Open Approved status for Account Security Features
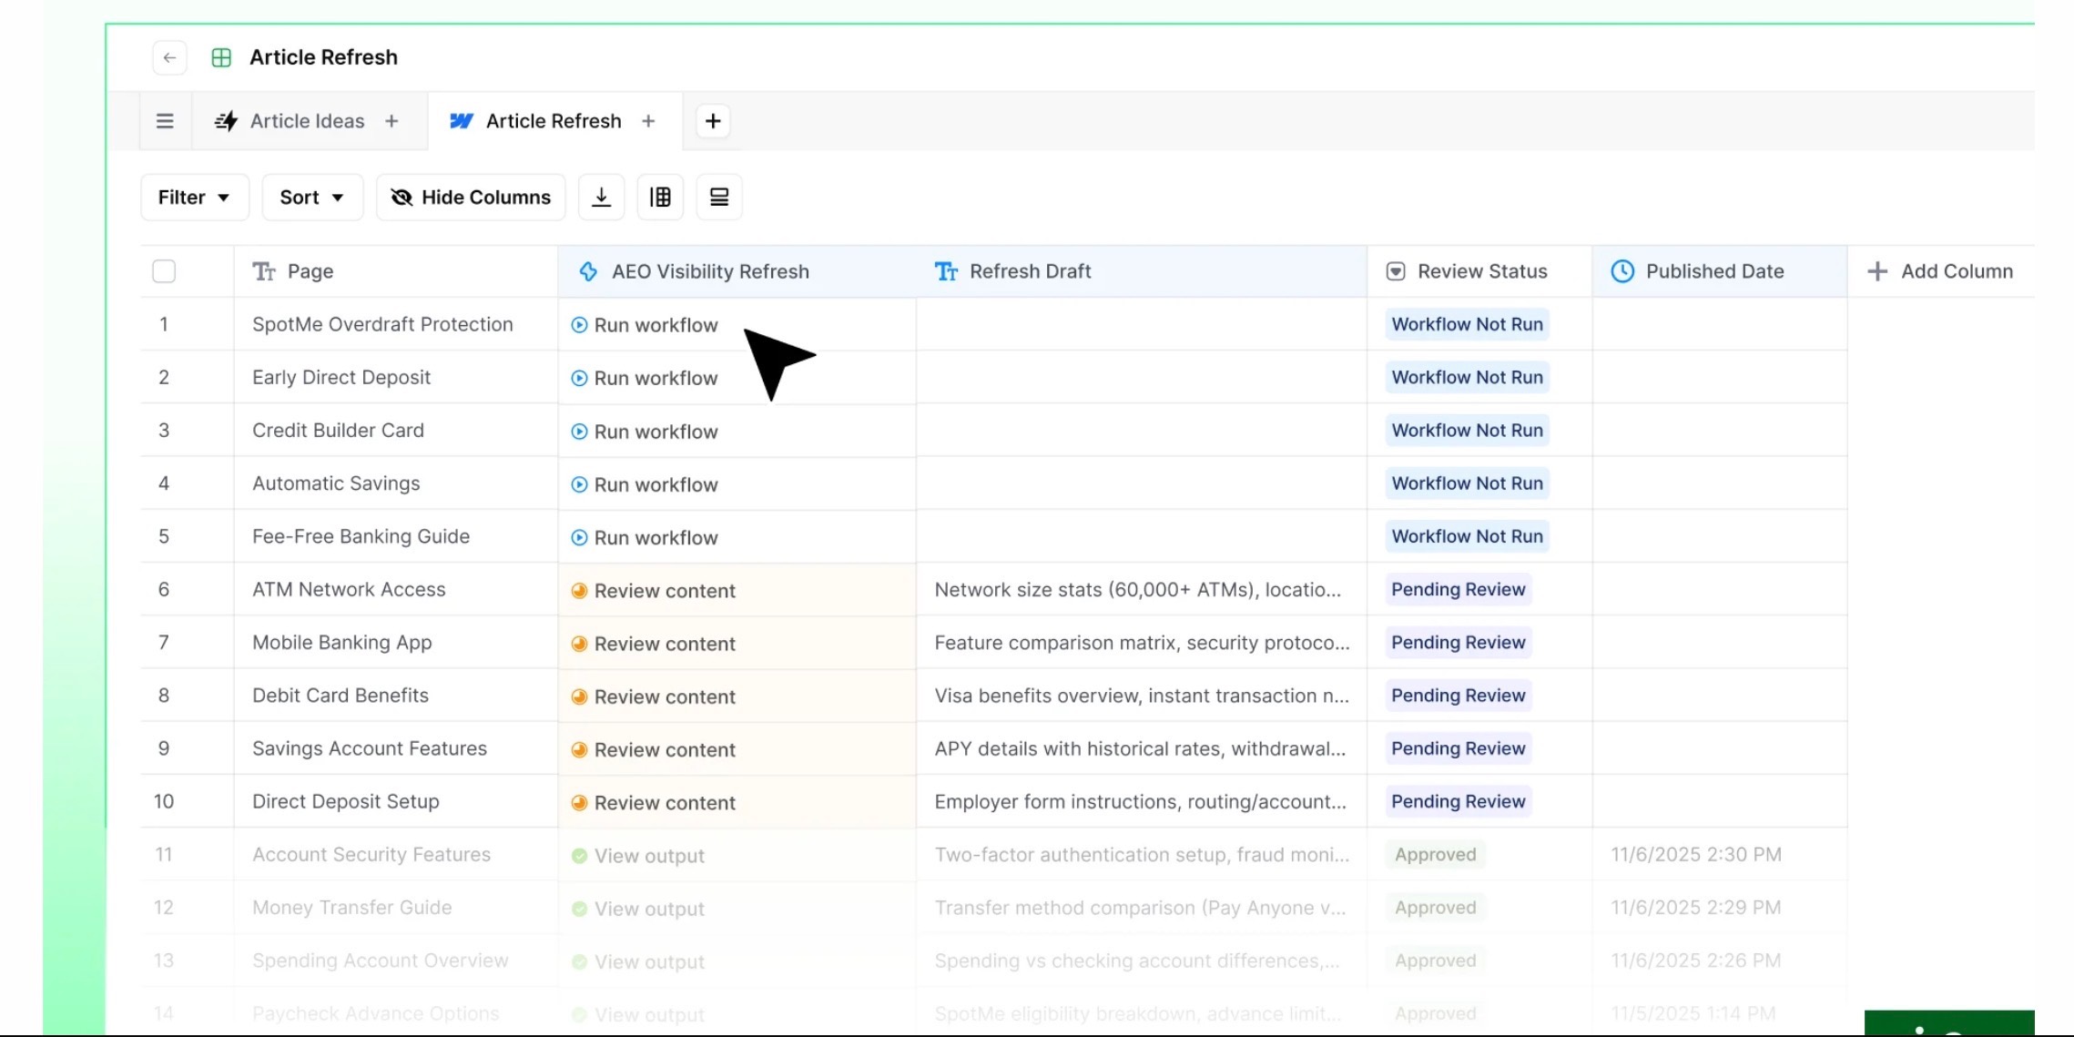This screenshot has width=2074, height=1037. click(1435, 854)
